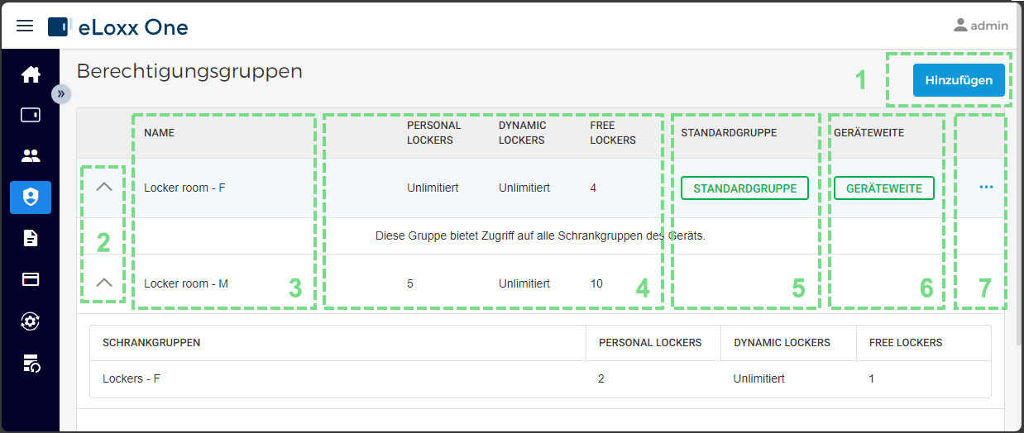The image size is (1024, 433).
Task: Click the Berechtigungsgruppen page title
Action: [x=189, y=72]
